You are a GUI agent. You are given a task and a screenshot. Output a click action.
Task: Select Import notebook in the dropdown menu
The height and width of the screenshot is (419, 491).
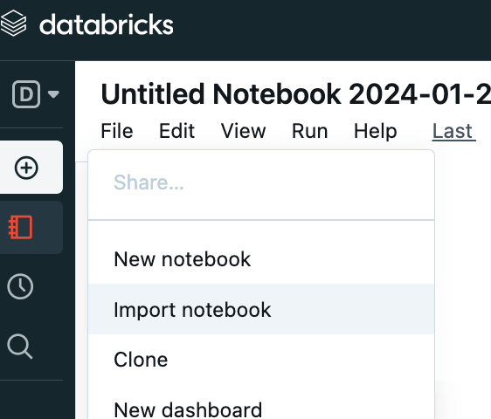click(x=261, y=309)
